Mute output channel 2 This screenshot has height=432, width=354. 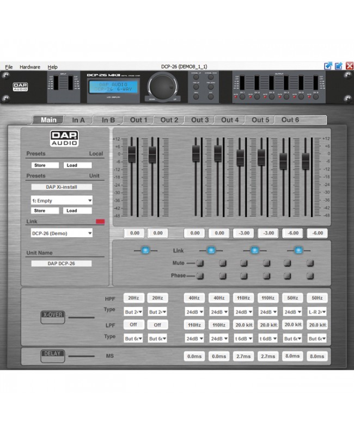click(223, 263)
